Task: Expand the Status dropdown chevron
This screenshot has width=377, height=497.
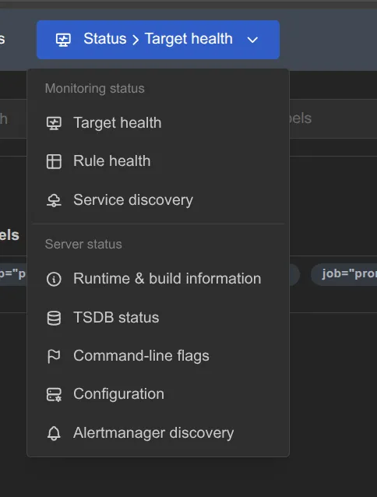Action: [252, 40]
